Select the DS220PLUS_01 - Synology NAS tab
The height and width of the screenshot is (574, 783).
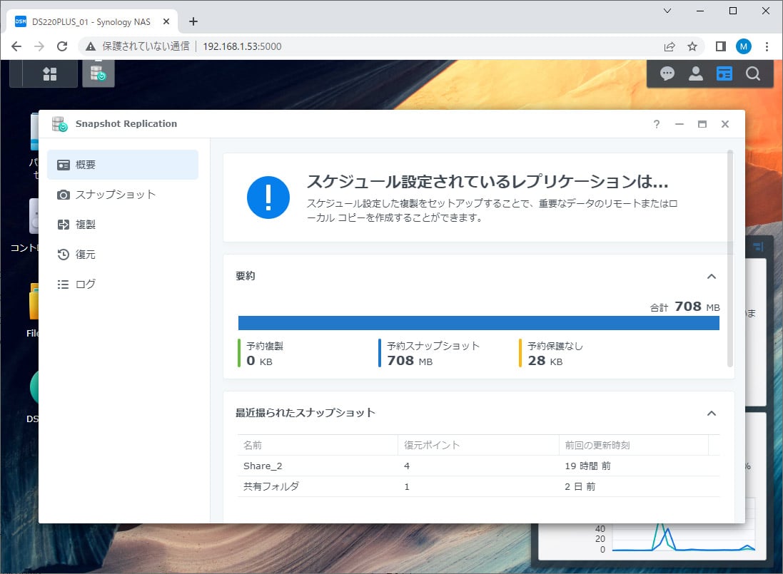[92, 21]
